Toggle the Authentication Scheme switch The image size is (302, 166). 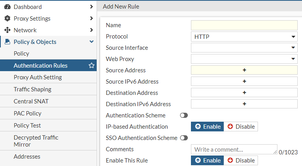pos(184,115)
